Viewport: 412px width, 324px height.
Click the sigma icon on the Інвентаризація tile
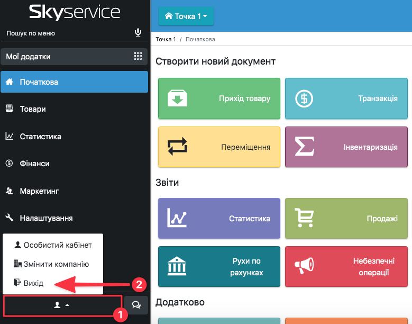(304, 147)
